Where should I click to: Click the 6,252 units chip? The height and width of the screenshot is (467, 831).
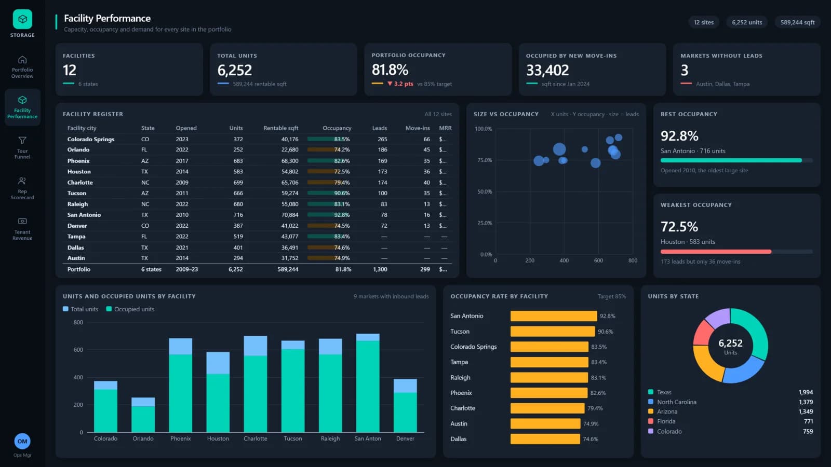point(747,22)
